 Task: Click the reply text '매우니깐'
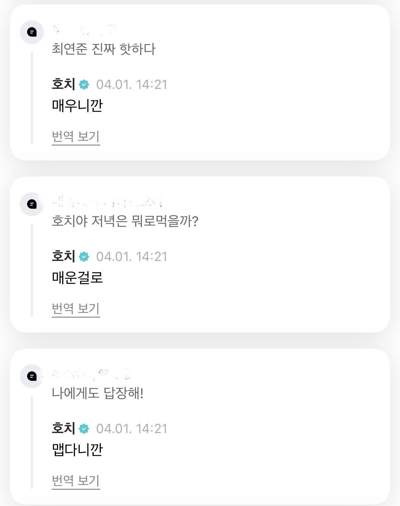(78, 106)
